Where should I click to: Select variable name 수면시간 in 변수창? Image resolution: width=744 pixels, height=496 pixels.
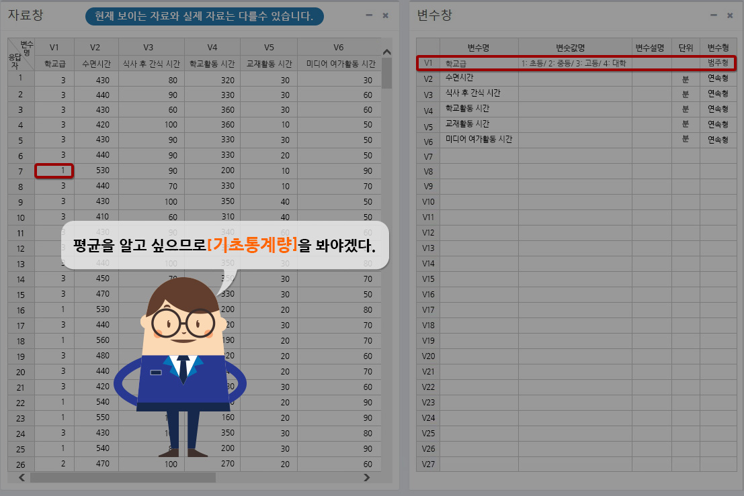[x=459, y=78]
